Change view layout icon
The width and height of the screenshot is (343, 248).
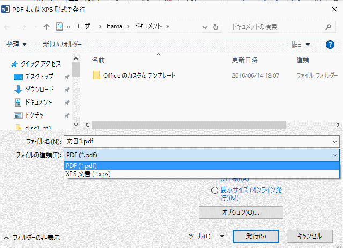click(296, 45)
